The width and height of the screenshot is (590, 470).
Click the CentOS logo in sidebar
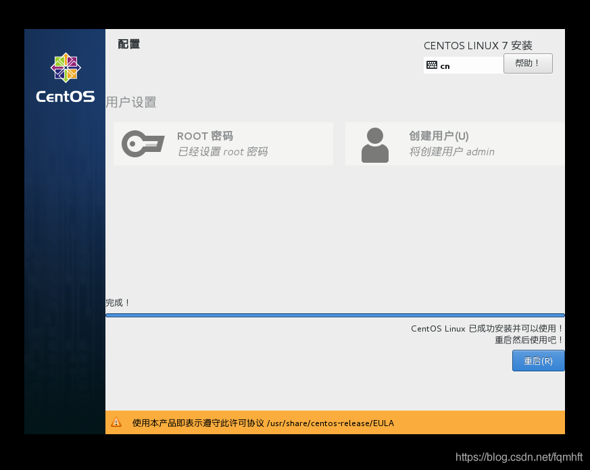(66, 78)
